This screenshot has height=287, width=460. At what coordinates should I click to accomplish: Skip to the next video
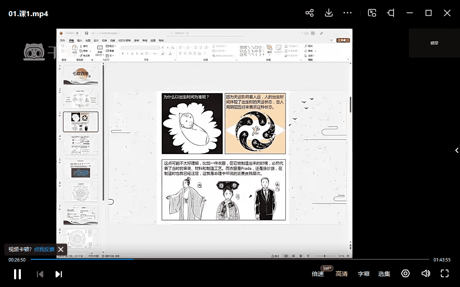59,274
